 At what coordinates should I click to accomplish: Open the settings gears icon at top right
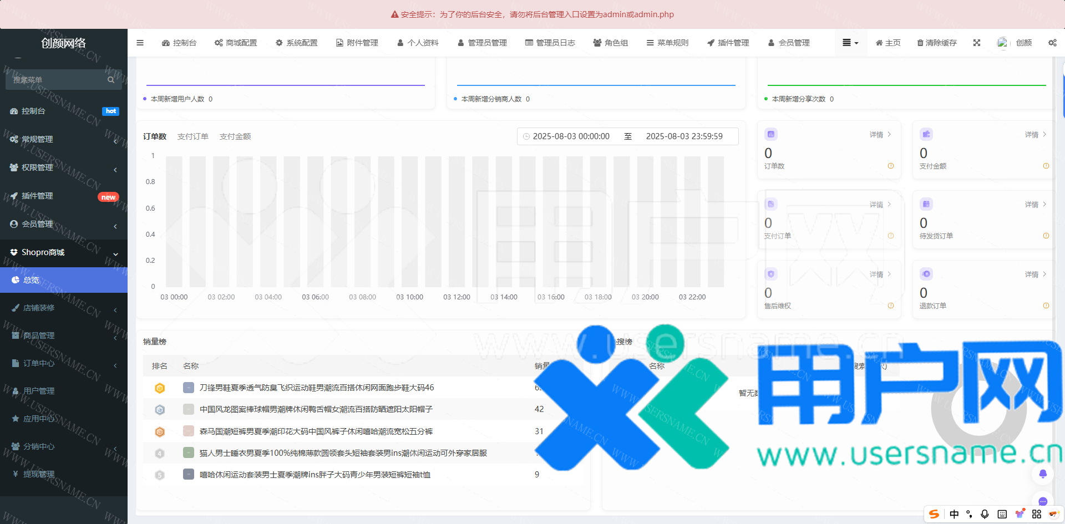(x=1052, y=43)
